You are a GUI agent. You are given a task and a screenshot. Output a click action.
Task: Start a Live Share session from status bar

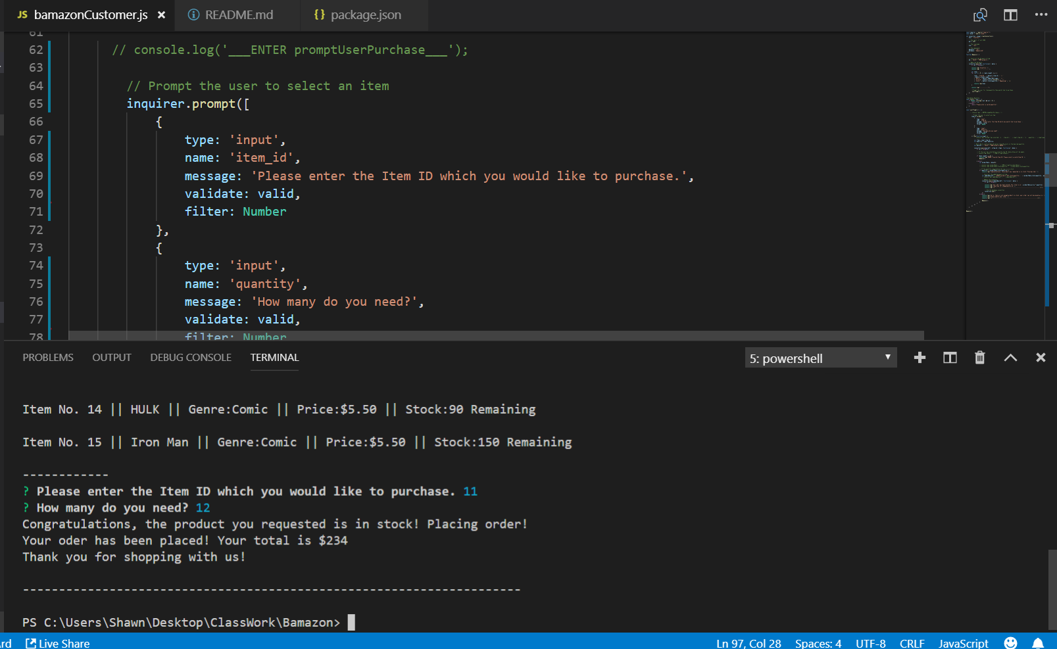click(57, 643)
